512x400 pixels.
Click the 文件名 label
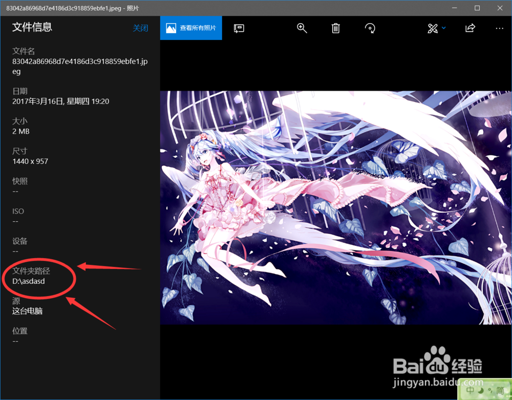click(24, 51)
